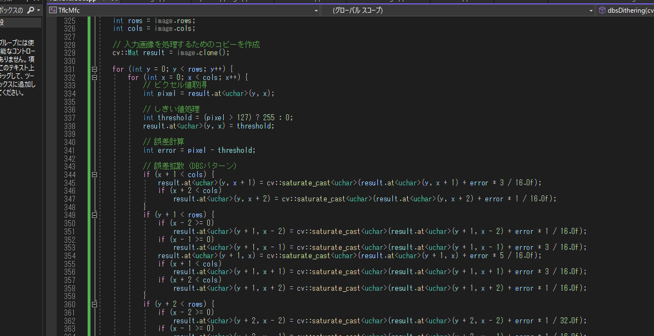
Task: Collapse the outer for loop at line 331
Action: point(94,70)
